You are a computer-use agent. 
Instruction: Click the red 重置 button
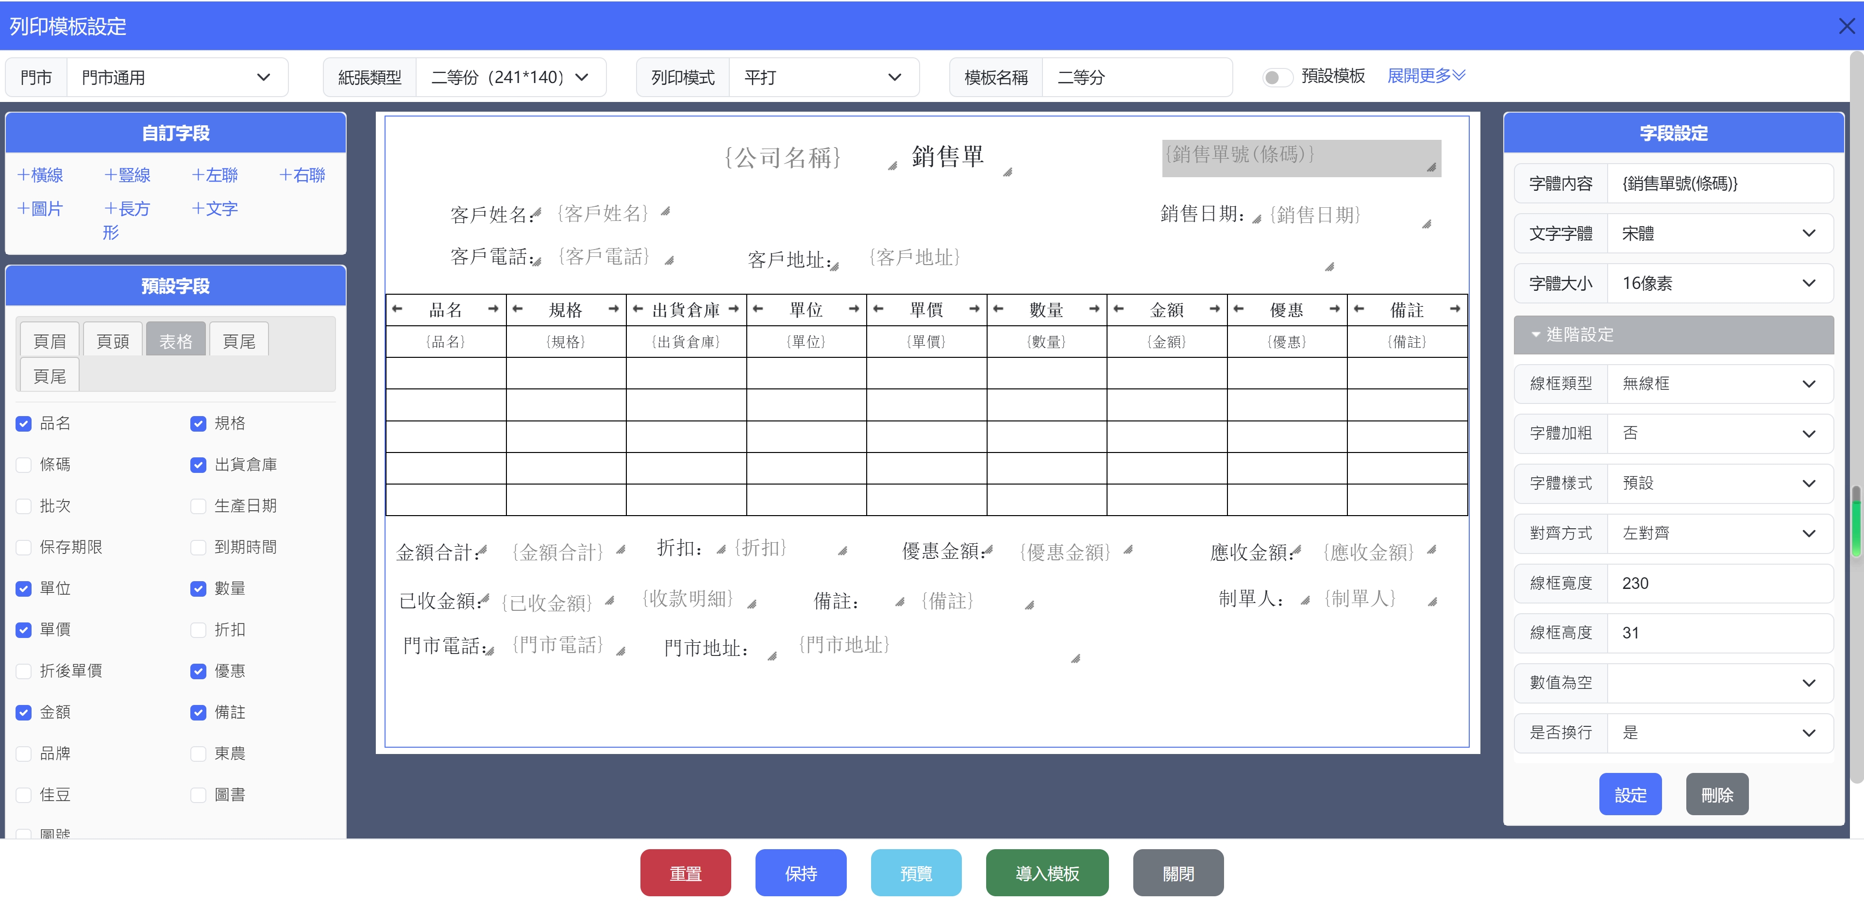[x=685, y=873]
